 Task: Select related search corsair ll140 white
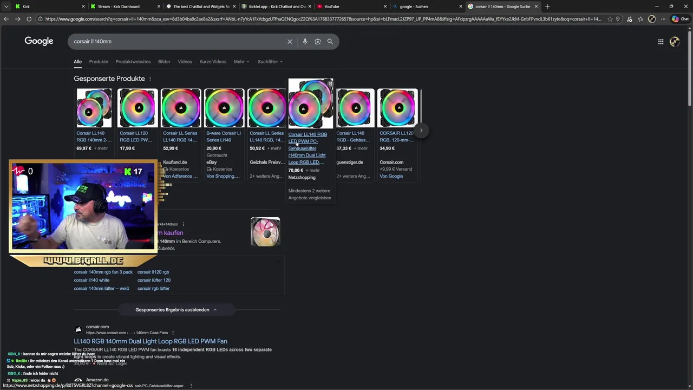91,280
